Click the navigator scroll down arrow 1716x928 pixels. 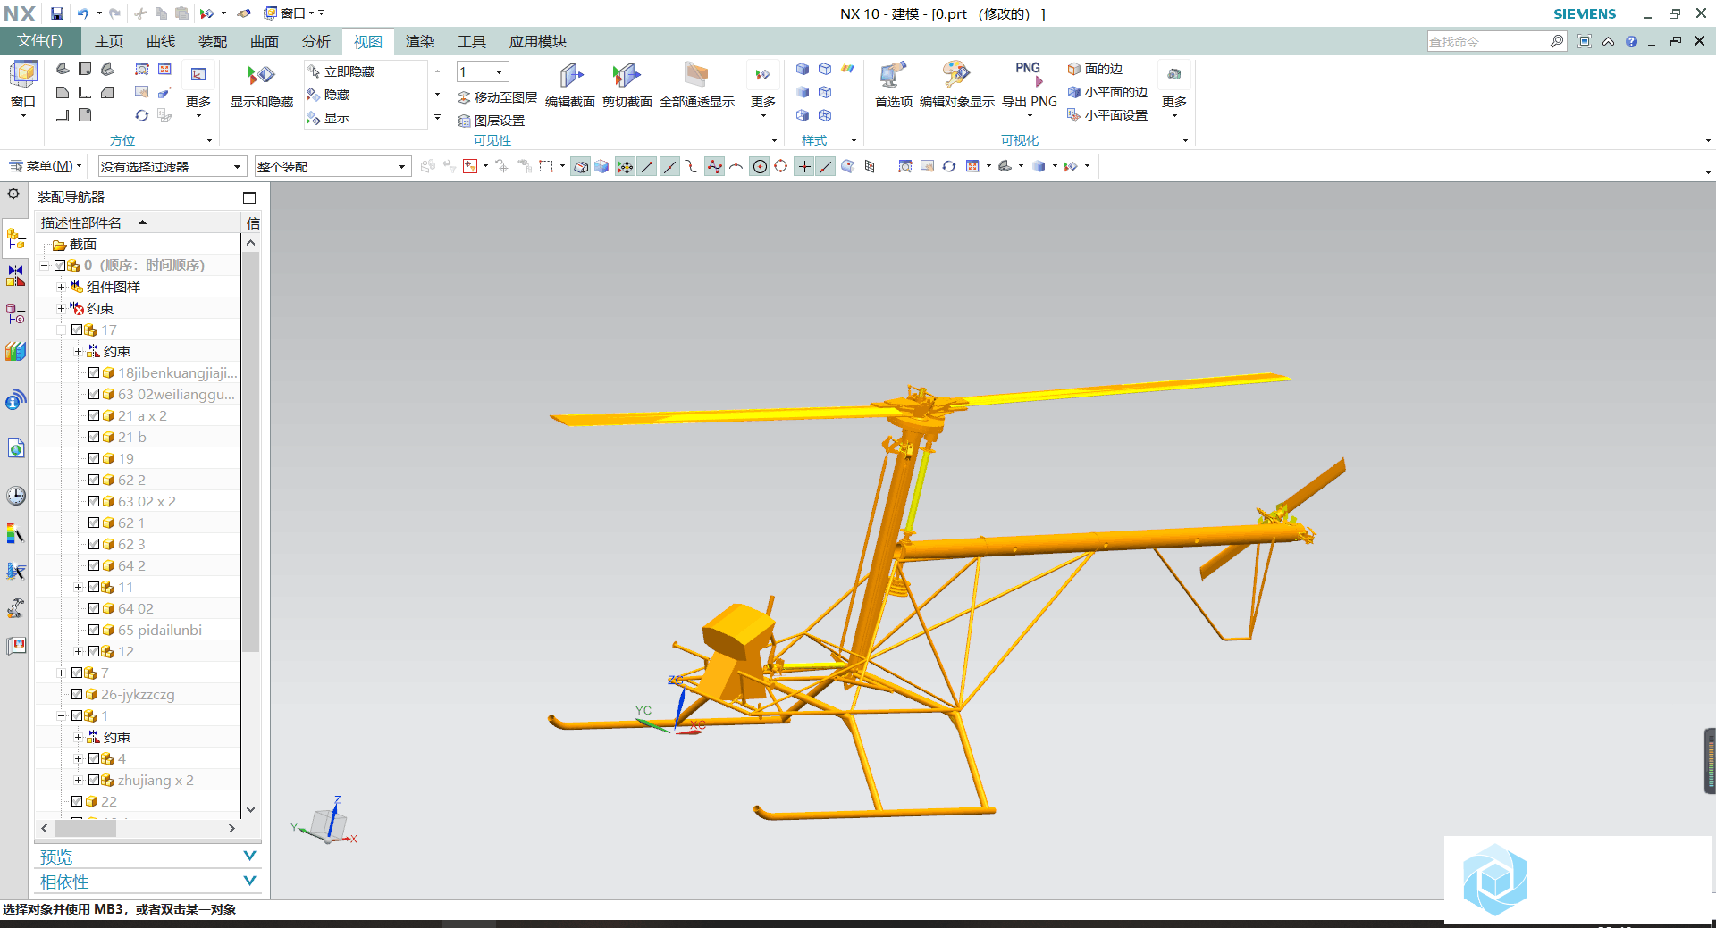pyautogui.click(x=251, y=809)
